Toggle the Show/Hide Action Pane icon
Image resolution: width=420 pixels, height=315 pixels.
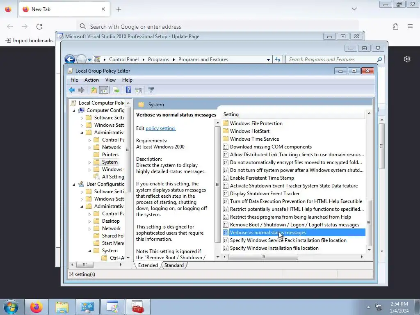click(x=138, y=90)
